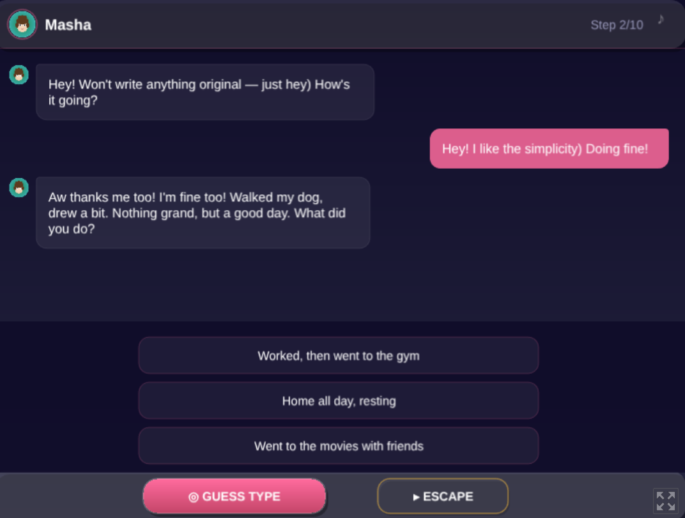Pick "Went to the movies with friends"
The image size is (685, 518).
click(338, 446)
